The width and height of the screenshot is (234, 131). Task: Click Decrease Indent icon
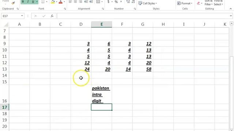click(86, 2)
